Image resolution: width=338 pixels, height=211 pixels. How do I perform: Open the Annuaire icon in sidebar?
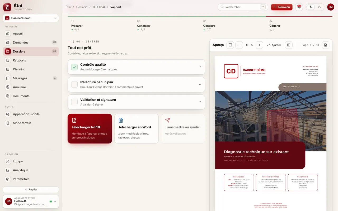8,87
